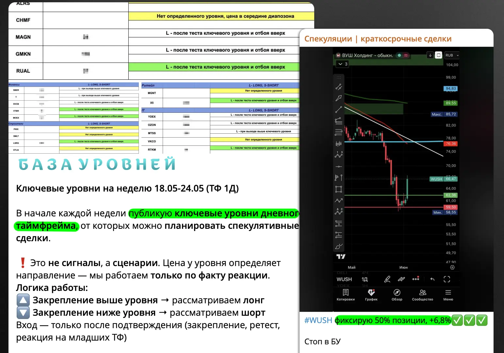
Task: Click the Макс. 85,72 label
Action: [x=444, y=114]
